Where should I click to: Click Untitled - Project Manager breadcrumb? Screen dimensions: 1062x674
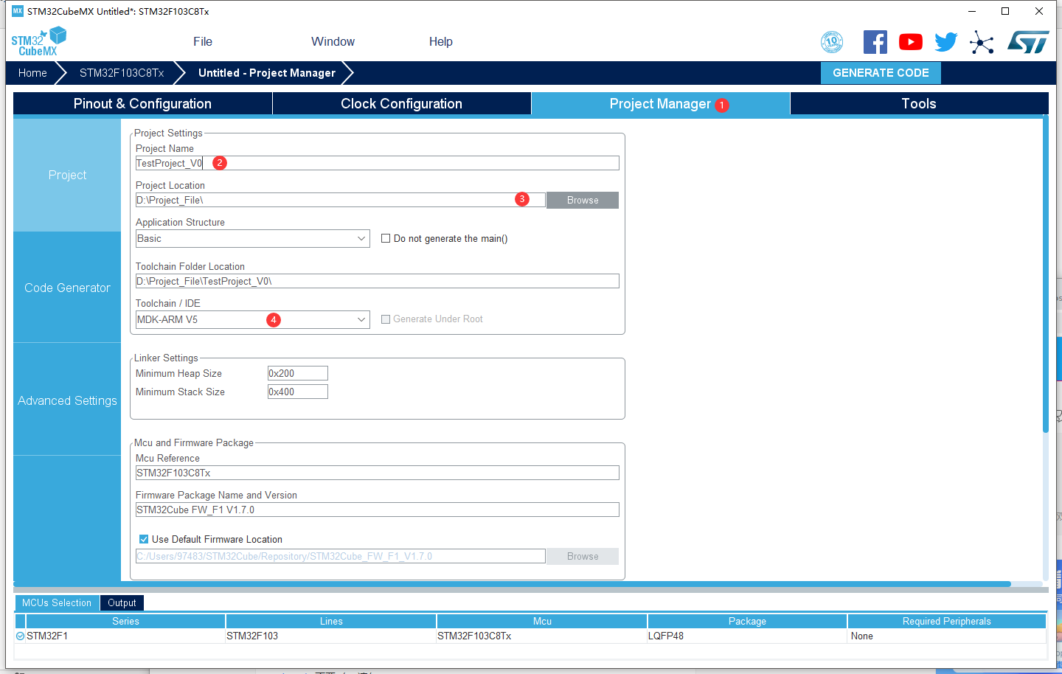coord(267,73)
